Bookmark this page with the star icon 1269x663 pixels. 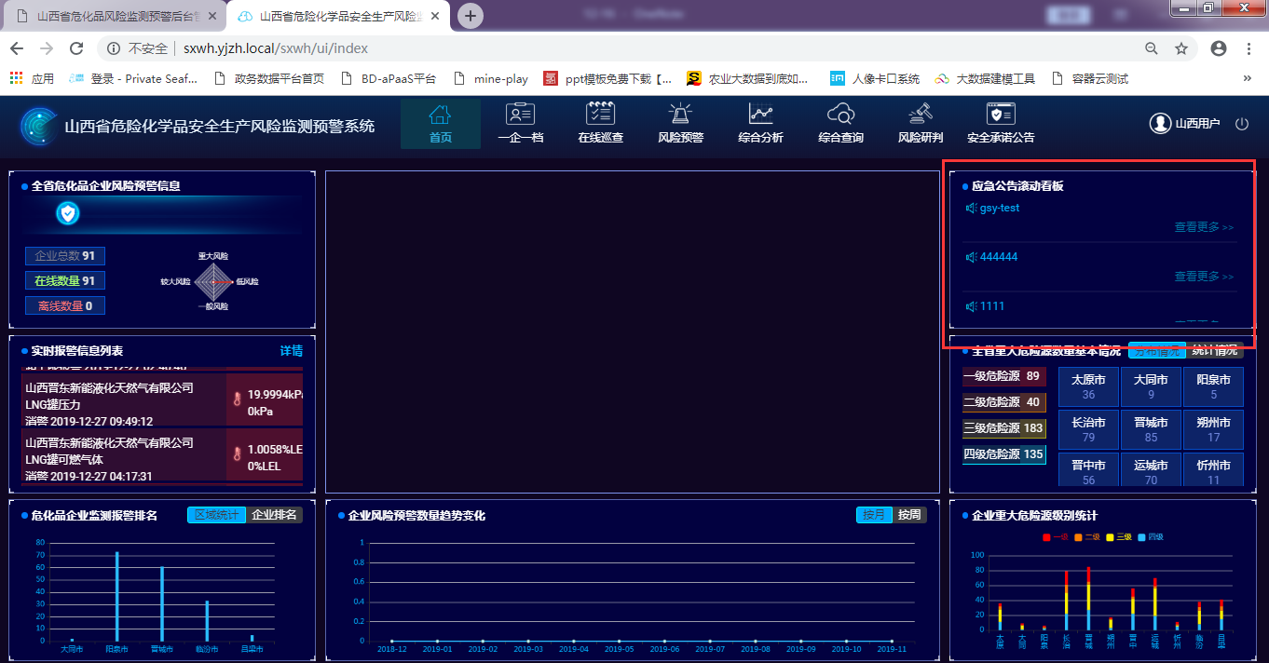tap(1181, 48)
